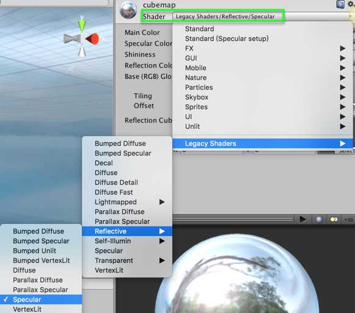Click the grey left-facing gizmo cone
Viewport: 355px width, 313px height.
(71, 38)
